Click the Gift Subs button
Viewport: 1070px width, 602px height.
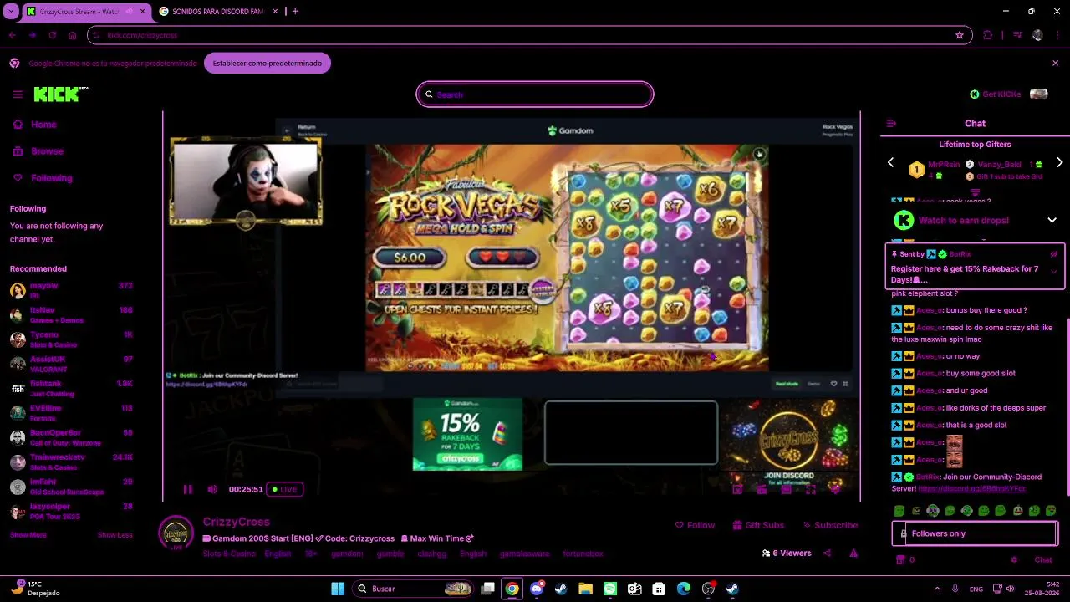[x=758, y=525]
